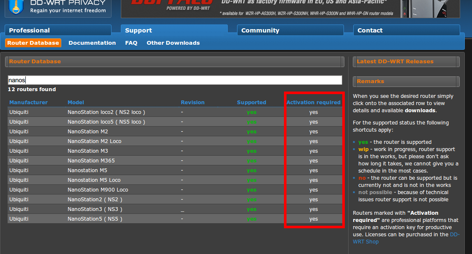Select the Nanostation M5 Loco row
This screenshot has height=254, width=472.
point(175,180)
